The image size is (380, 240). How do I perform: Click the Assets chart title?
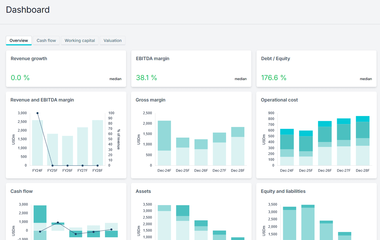point(143,191)
